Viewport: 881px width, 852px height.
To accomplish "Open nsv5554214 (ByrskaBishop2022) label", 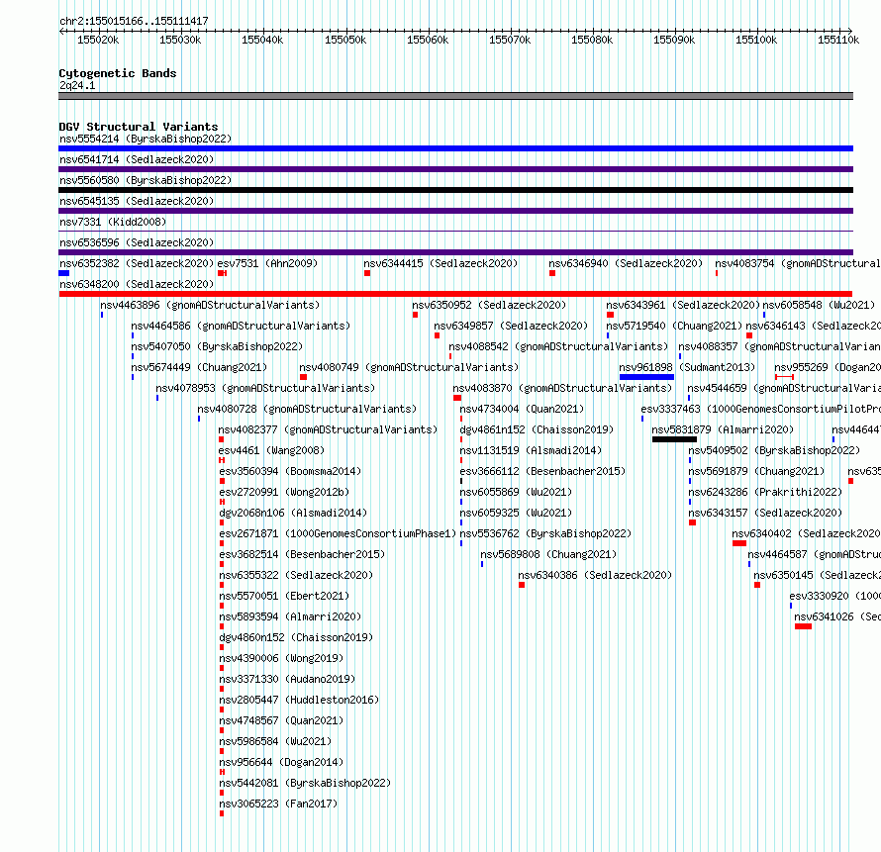I will pos(146,139).
